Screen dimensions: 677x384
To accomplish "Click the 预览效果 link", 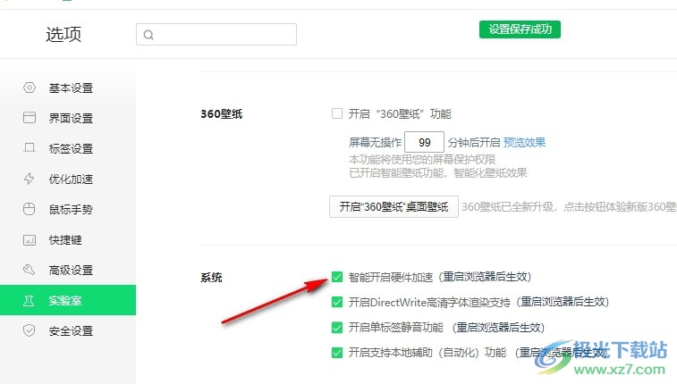I will (525, 142).
